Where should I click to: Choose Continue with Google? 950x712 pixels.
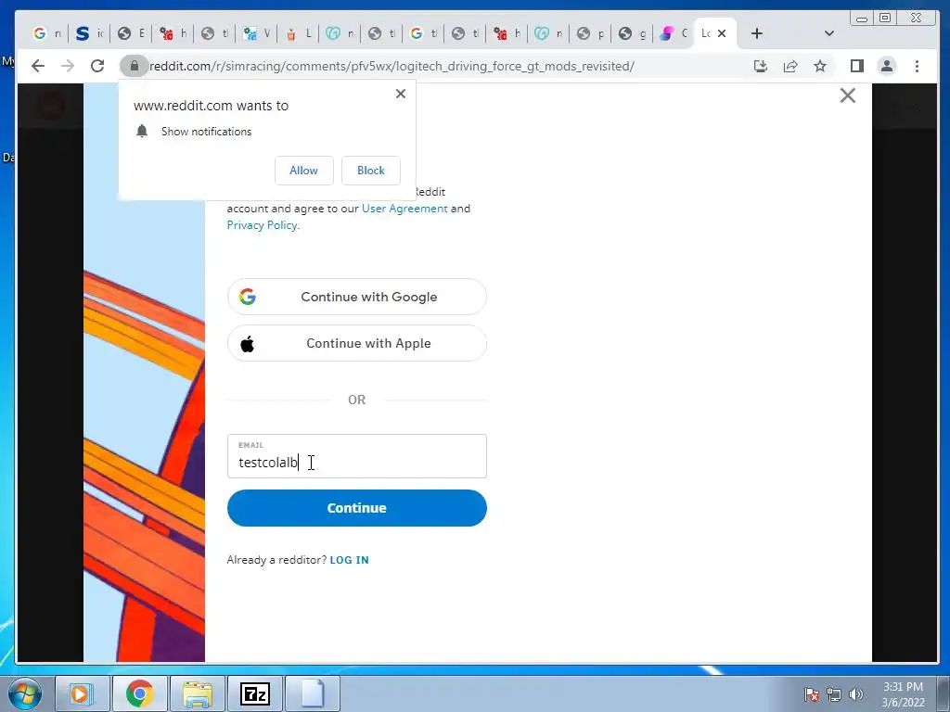click(x=357, y=297)
